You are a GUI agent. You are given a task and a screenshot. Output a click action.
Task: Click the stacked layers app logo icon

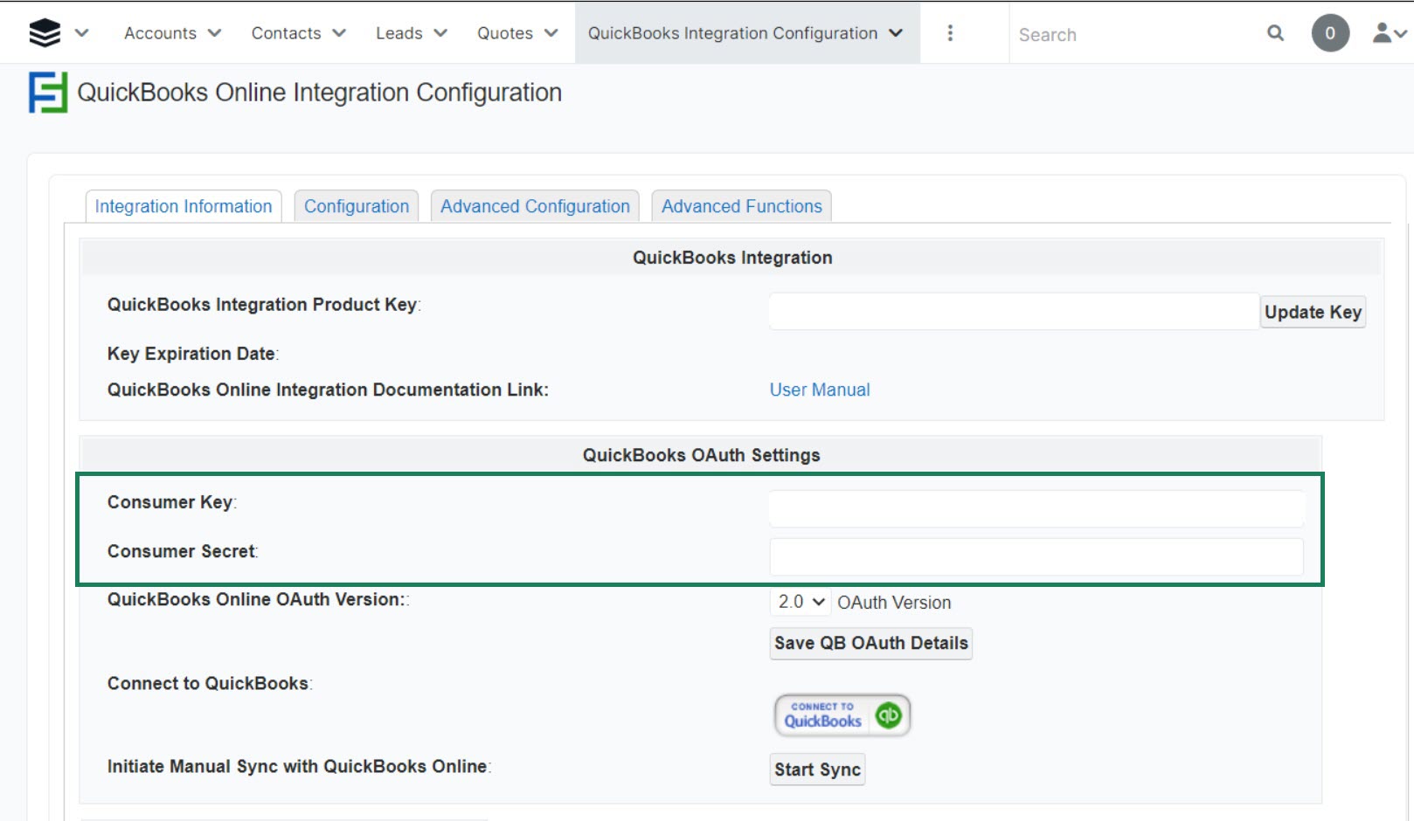tap(45, 33)
